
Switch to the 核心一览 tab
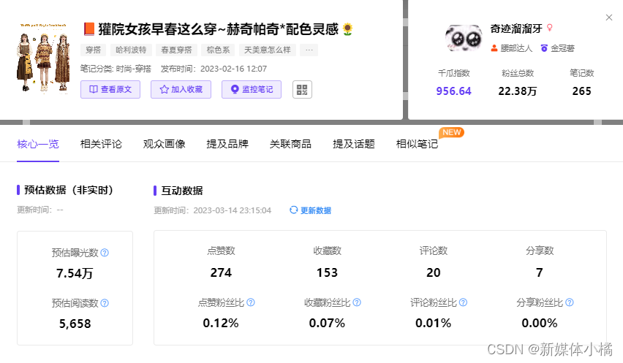pyautogui.click(x=38, y=144)
